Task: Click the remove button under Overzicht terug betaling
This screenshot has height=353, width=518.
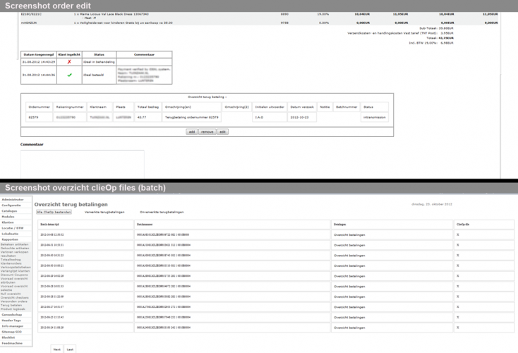Action: coord(207,131)
